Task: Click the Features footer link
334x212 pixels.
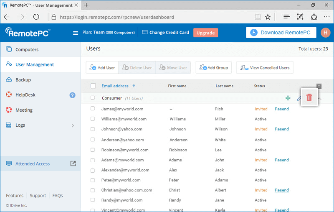Action: coord(15,196)
